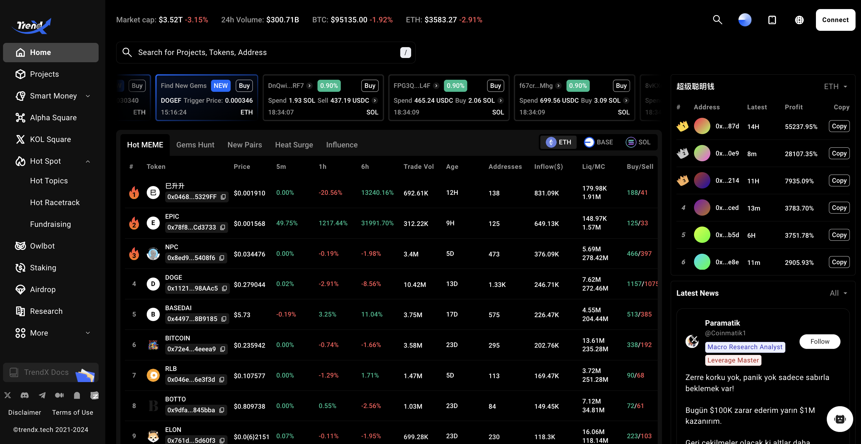Click Buy on Find New Gems card
The height and width of the screenshot is (444, 861).
244,86
